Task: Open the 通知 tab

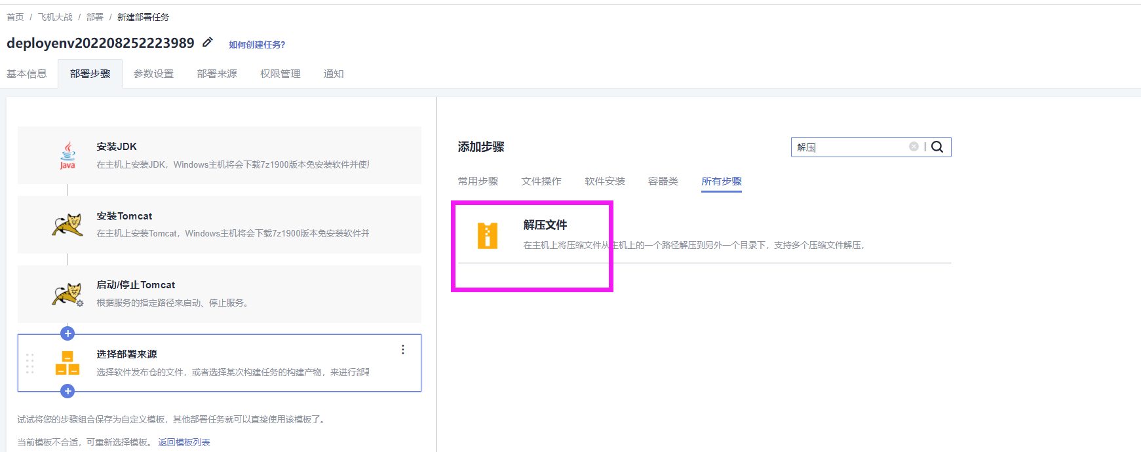Action: click(334, 74)
